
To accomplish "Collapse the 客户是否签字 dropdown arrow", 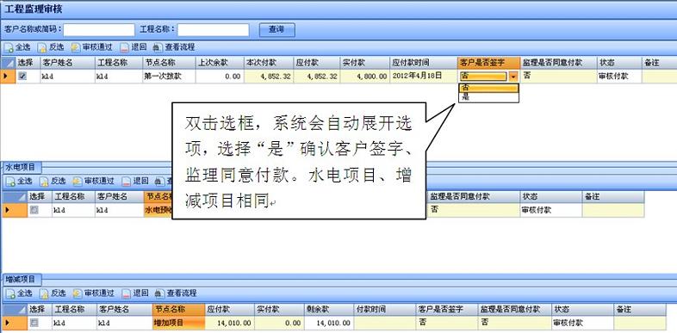I will (512, 77).
